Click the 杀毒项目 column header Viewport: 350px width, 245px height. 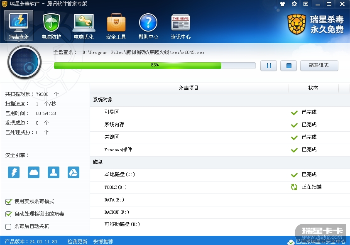[189, 88]
